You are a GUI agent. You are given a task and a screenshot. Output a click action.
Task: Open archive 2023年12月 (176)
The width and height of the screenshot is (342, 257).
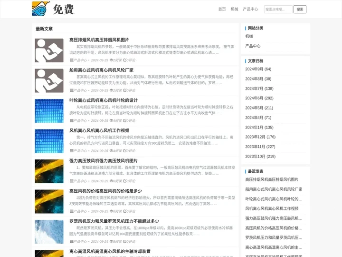click(x=260, y=137)
